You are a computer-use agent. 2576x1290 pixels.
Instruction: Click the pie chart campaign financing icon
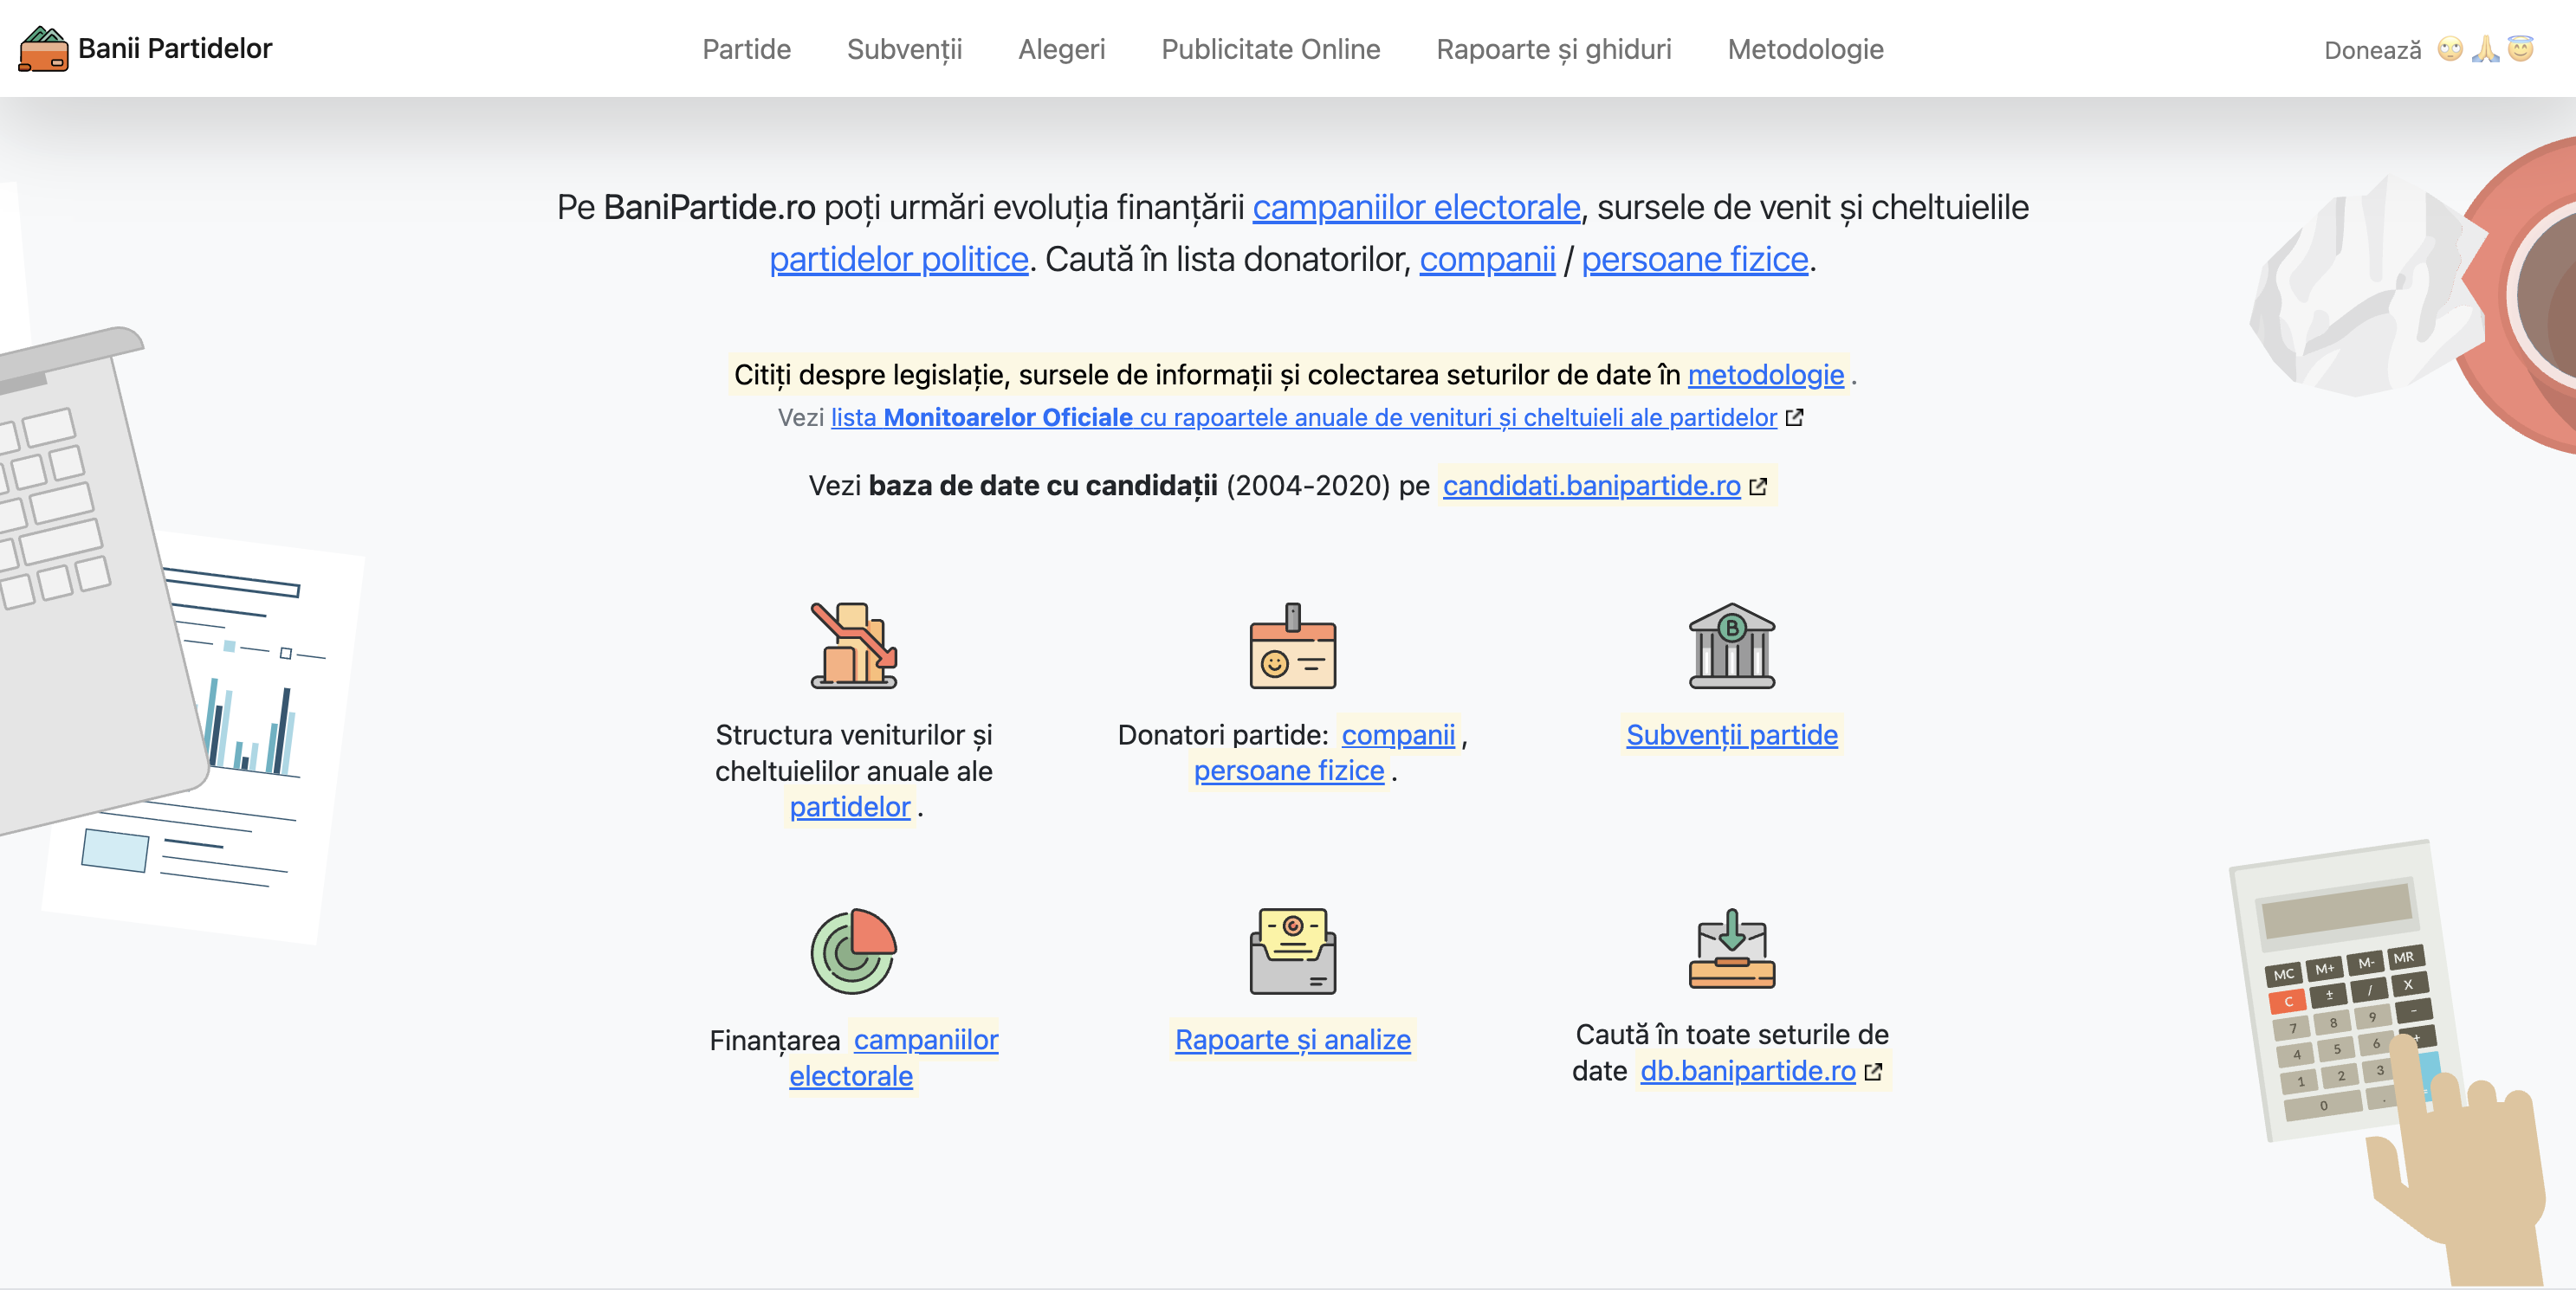[853, 951]
